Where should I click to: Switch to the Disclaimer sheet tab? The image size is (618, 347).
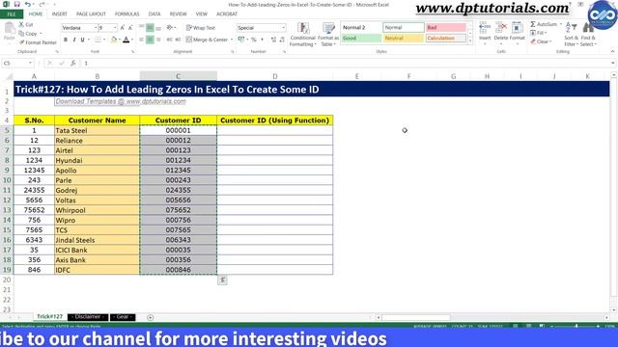pyautogui.click(x=88, y=317)
